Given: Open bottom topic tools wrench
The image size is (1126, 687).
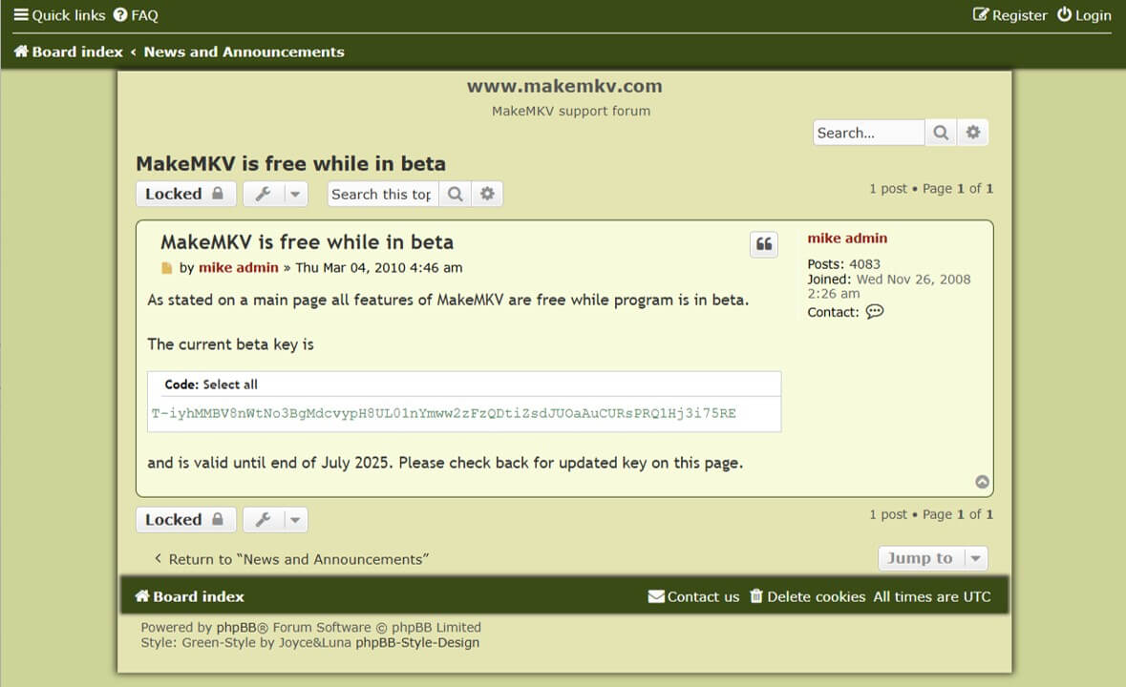Looking at the screenshot, I should (x=264, y=519).
